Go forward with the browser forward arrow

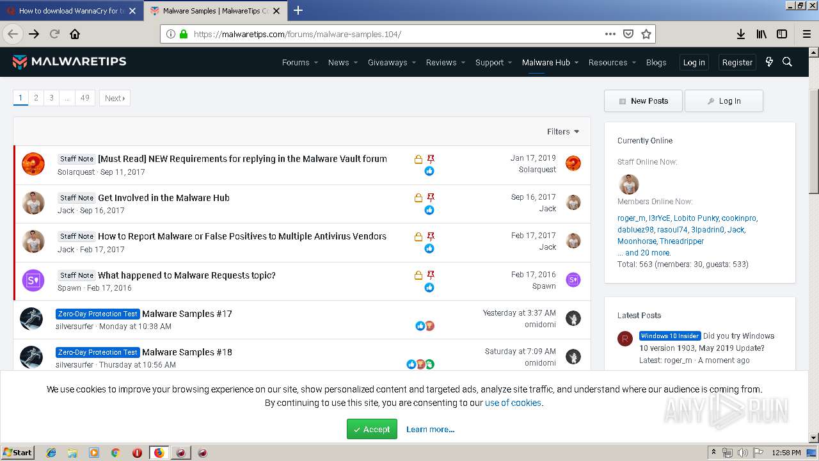point(34,34)
